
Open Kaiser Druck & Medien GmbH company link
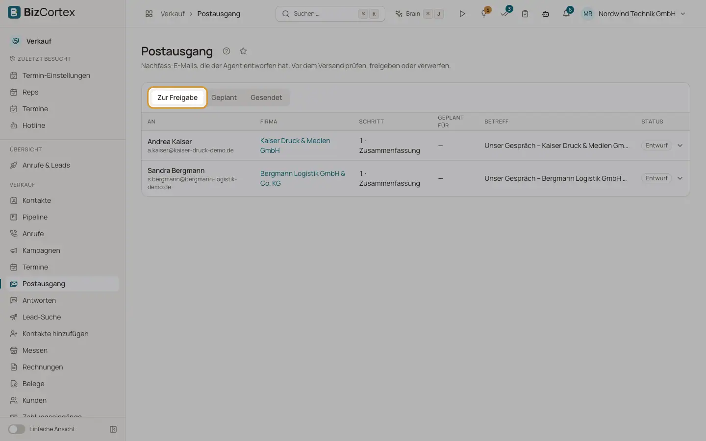coord(295,146)
